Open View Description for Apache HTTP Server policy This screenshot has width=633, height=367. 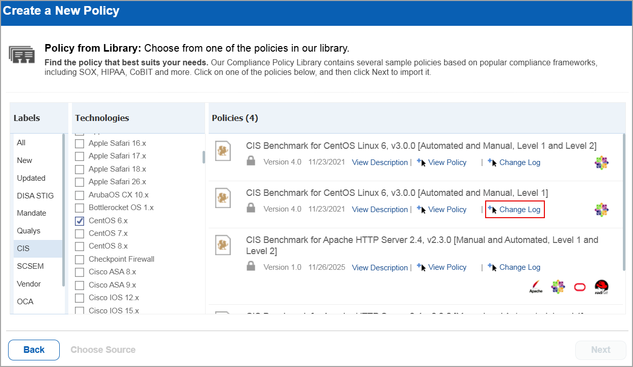coord(380,267)
